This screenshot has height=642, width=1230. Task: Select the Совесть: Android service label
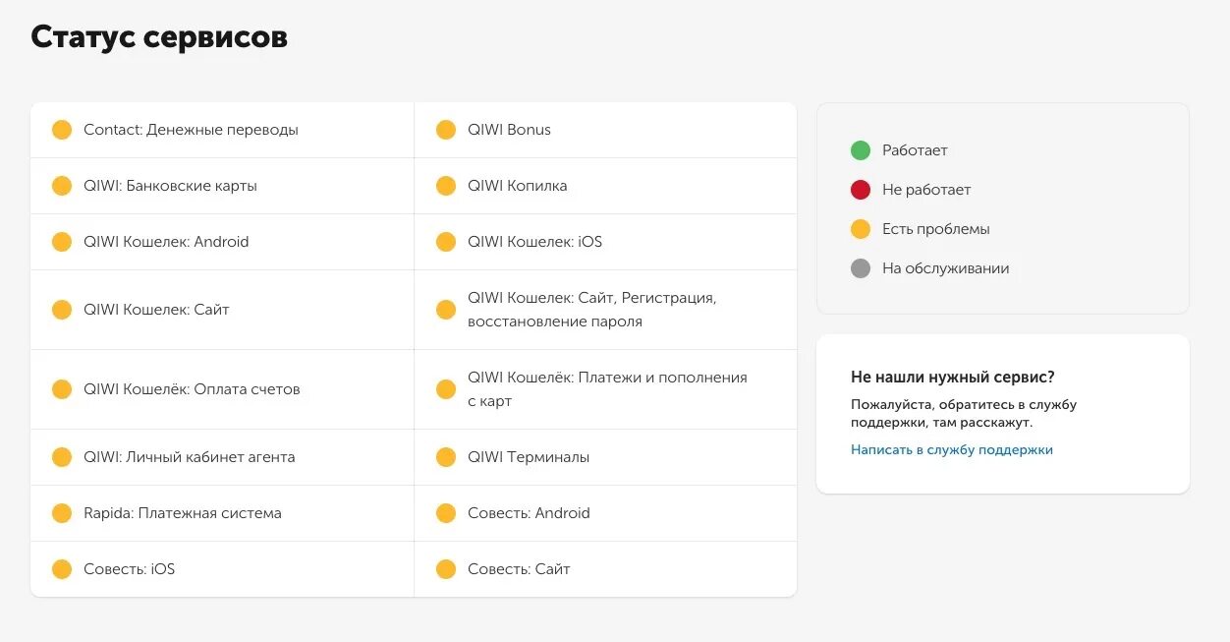click(529, 513)
